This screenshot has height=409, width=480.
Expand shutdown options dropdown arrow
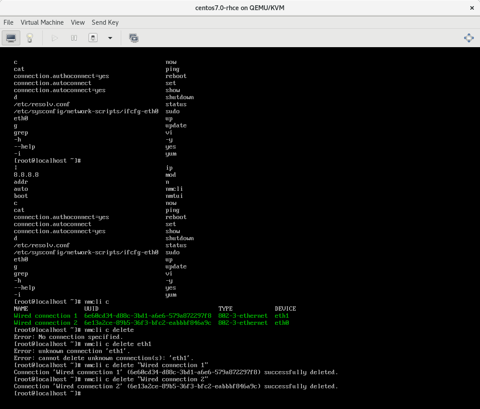click(110, 38)
